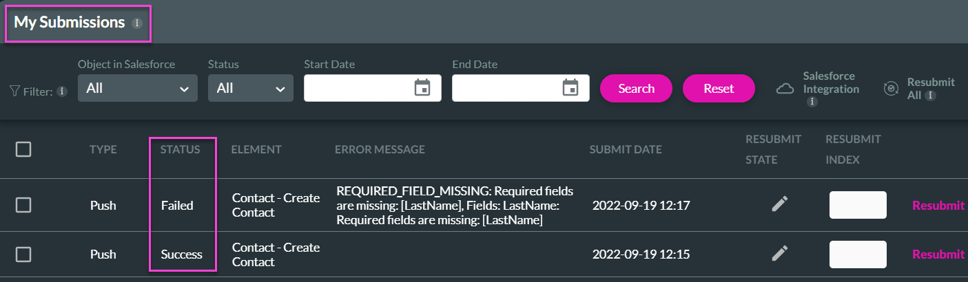Open Start Date calendar picker icon
968x282 pixels.
(x=422, y=88)
